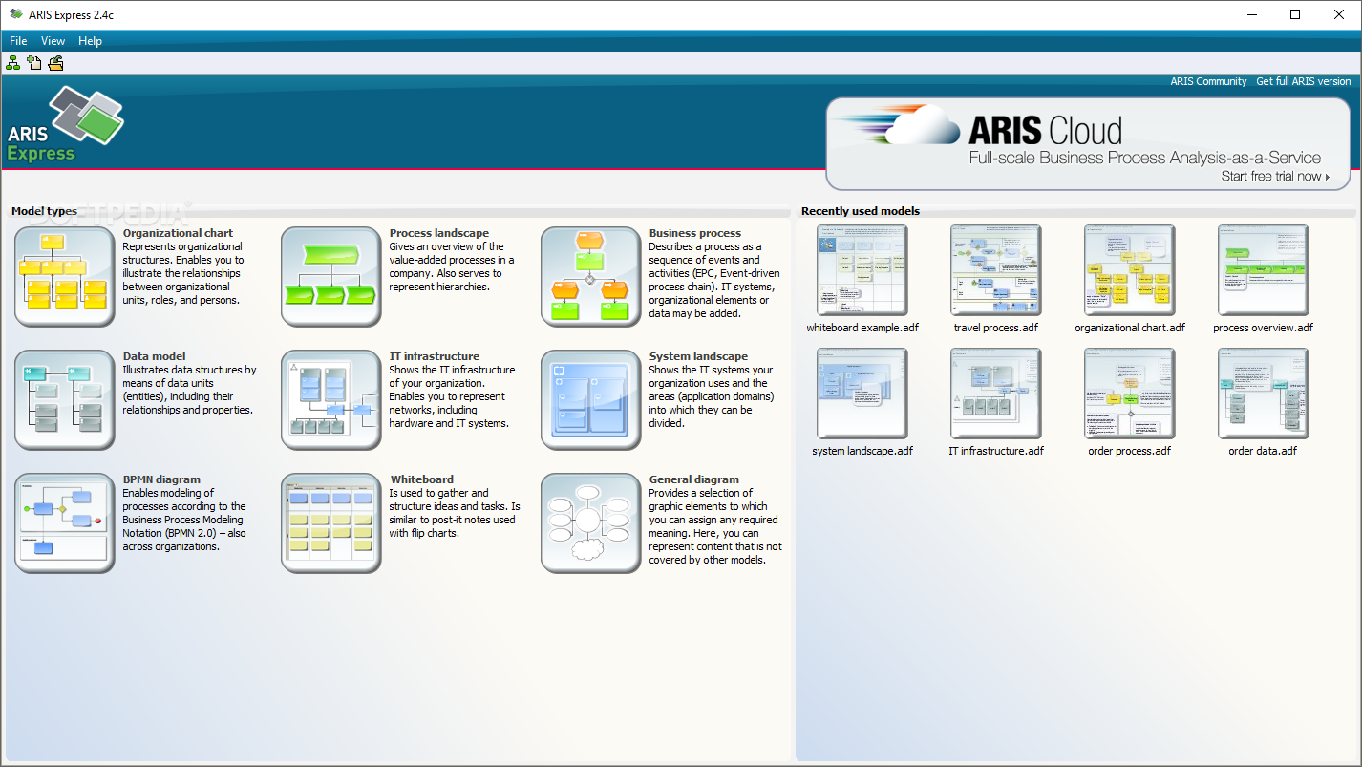
Task: Click the 'travel process.adf' file name
Action: (996, 328)
